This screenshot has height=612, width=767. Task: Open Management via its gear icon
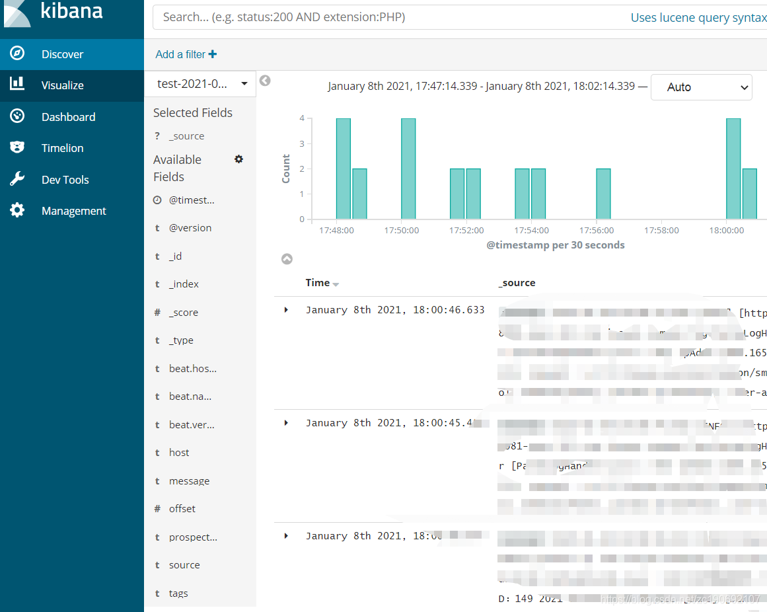coord(17,210)
